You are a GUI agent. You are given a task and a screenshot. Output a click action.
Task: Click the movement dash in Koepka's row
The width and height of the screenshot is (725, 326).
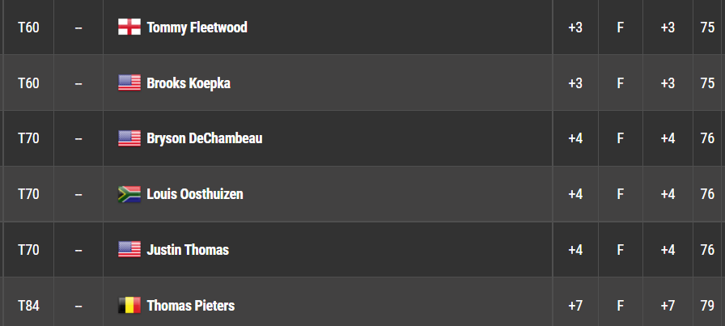pos(78,83)
